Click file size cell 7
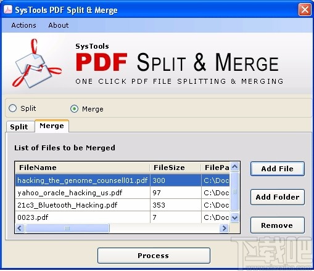 [176, 217]
